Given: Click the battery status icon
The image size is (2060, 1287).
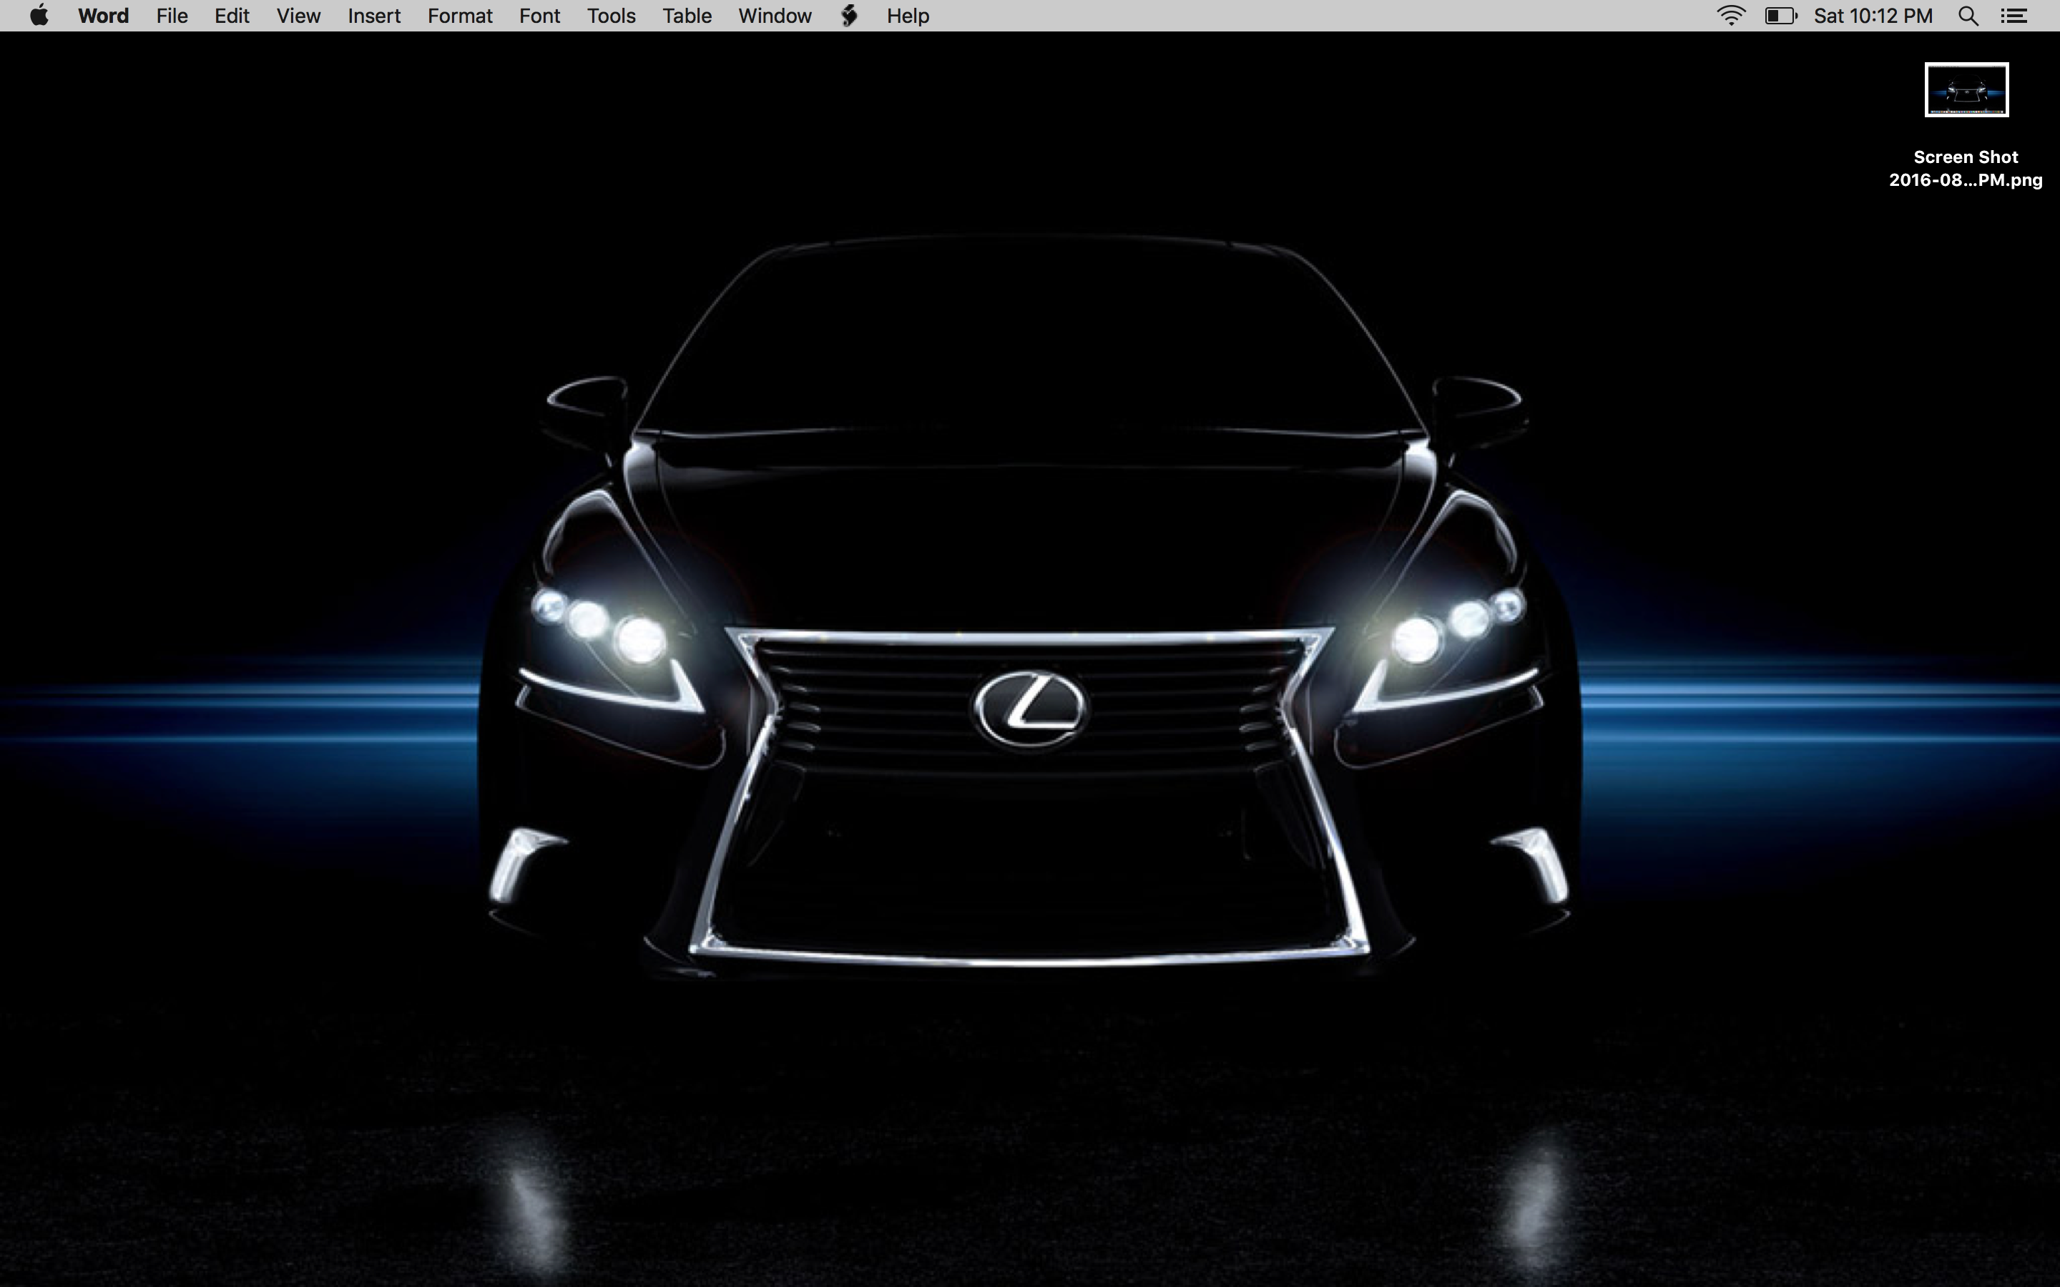Looking at the screenshot, I should click(x=1781, y=15).
